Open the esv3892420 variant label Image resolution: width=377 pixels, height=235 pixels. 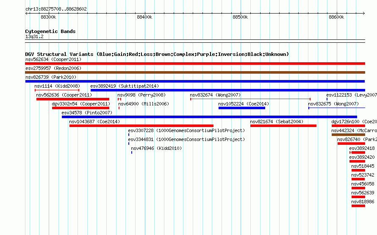pos(362,157)
